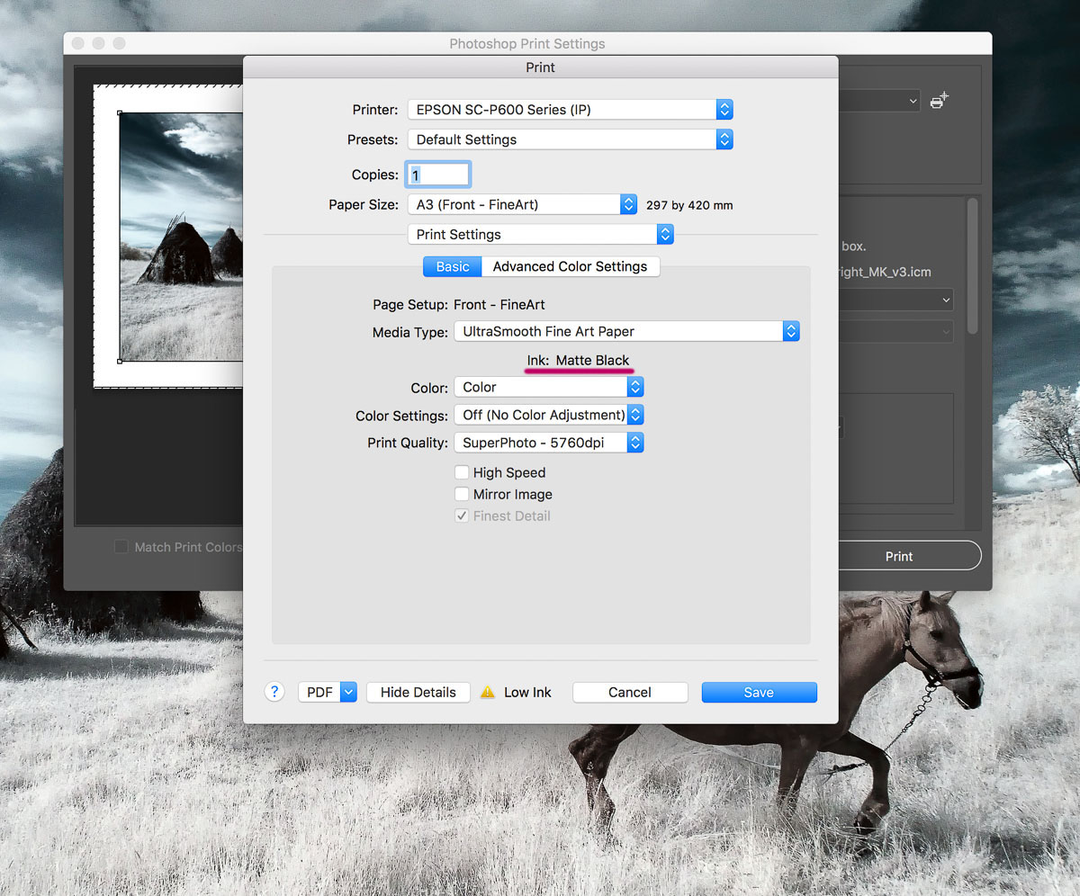The height and width of the screenshot is (896, 1080).
Task: Click the Save button
Action: [x=759, y=692]
